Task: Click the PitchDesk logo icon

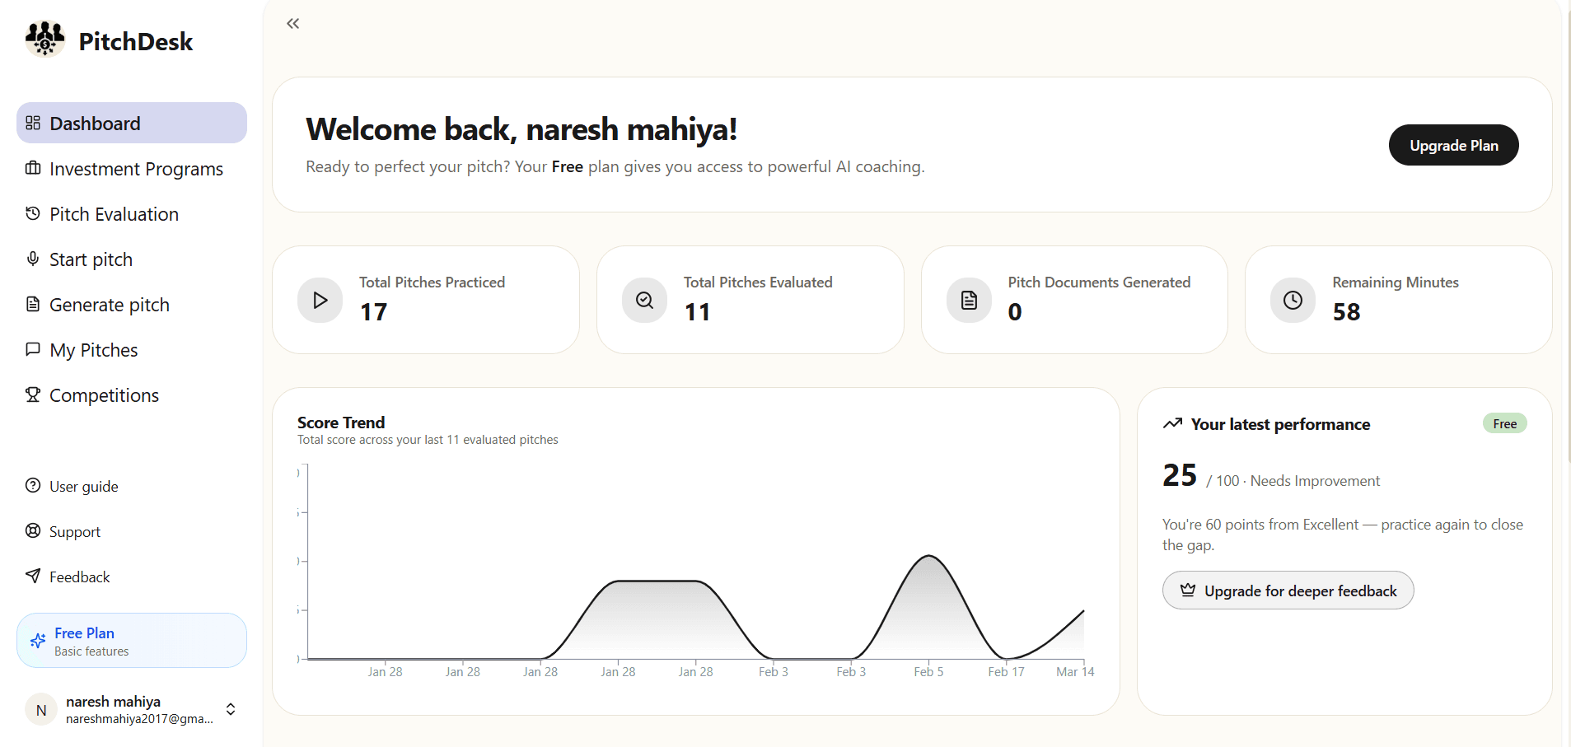Action: point(45,40)
